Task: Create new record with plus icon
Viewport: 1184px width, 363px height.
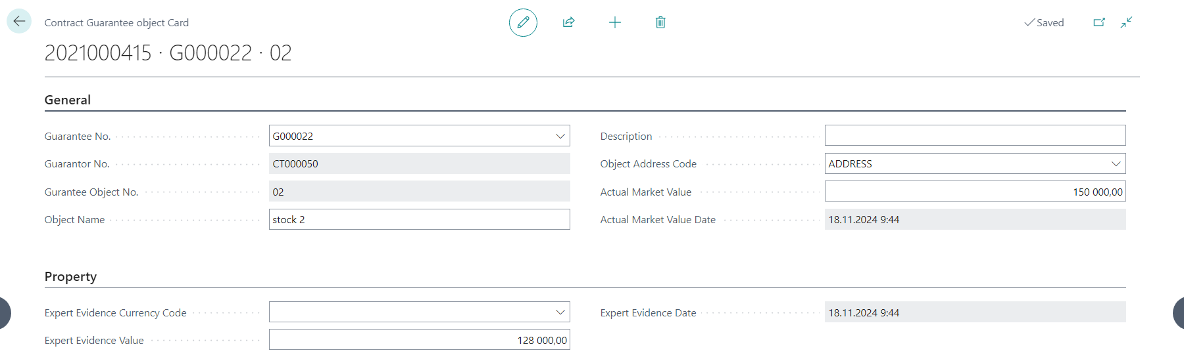Action: click(x=615, y=22)
